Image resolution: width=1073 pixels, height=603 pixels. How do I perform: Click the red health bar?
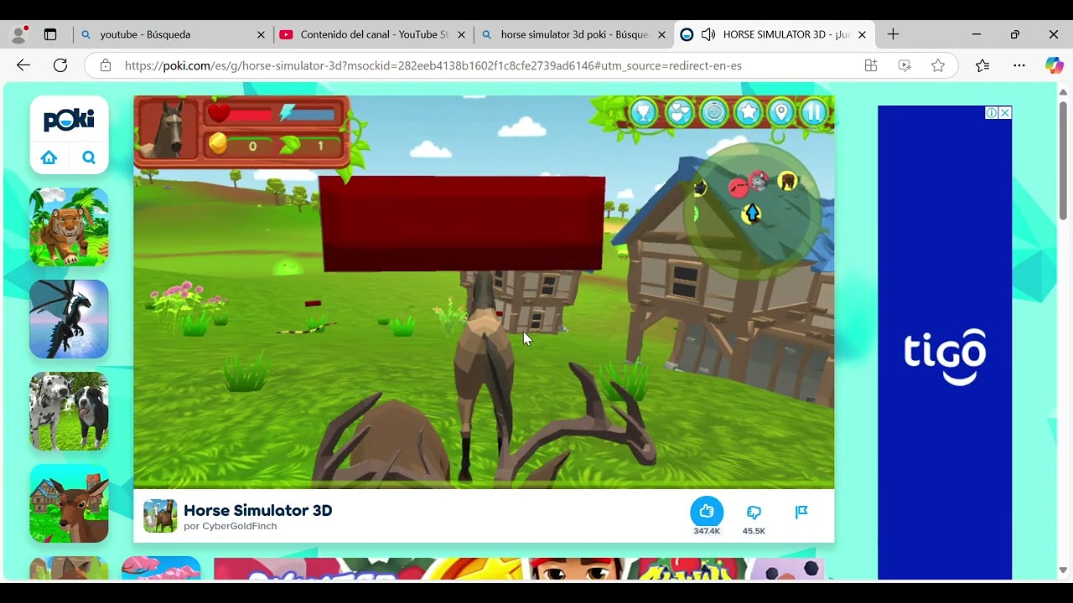click(x=251, y=114)
